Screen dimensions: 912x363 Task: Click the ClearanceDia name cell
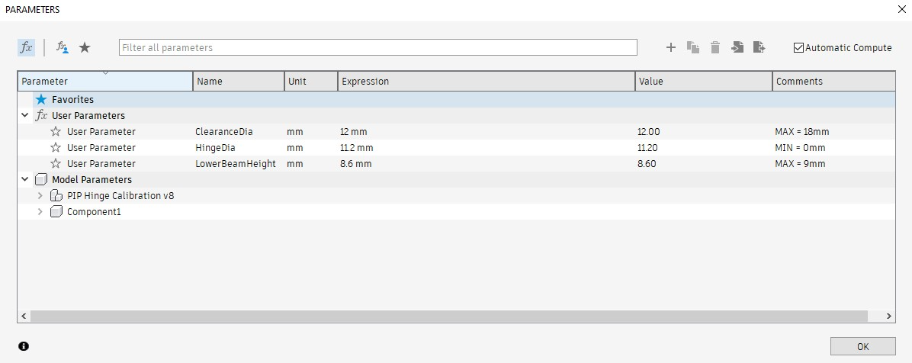(224, 131)
